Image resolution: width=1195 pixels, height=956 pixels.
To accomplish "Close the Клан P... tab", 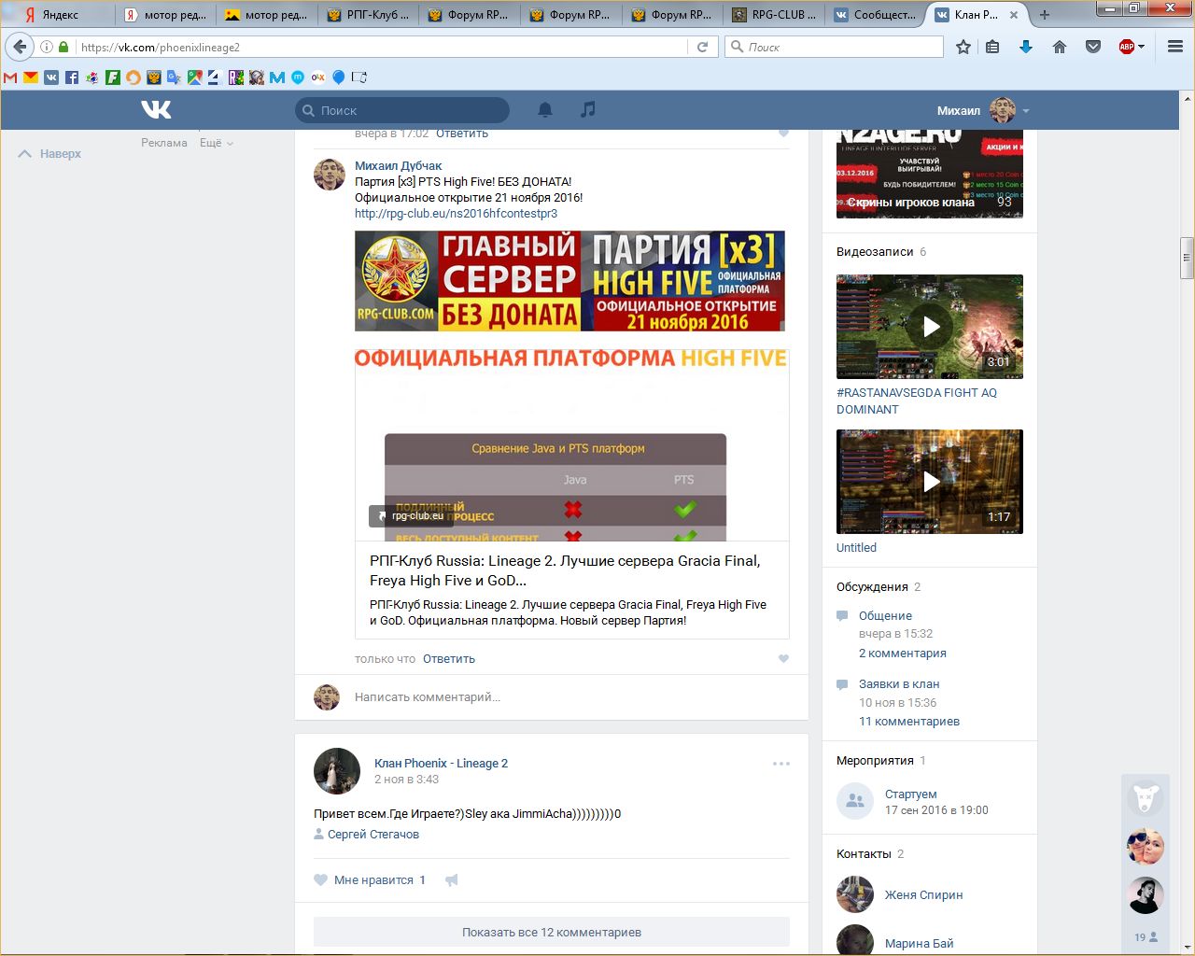I will 1016,15.
